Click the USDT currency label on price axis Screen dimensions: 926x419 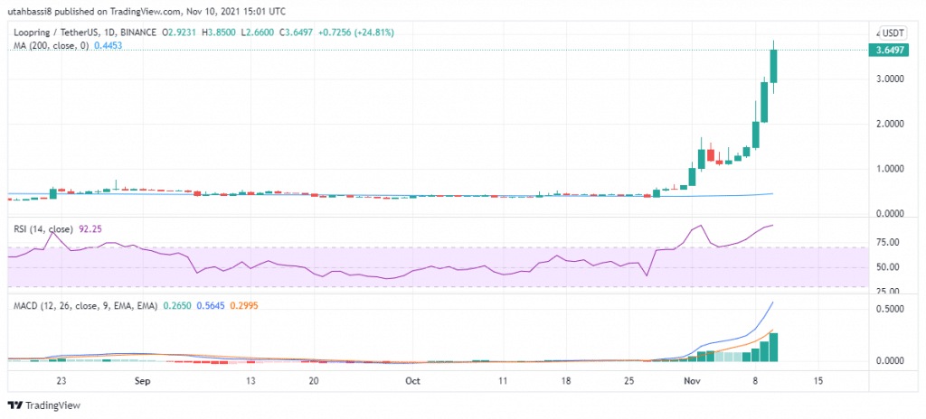(891, 33)
